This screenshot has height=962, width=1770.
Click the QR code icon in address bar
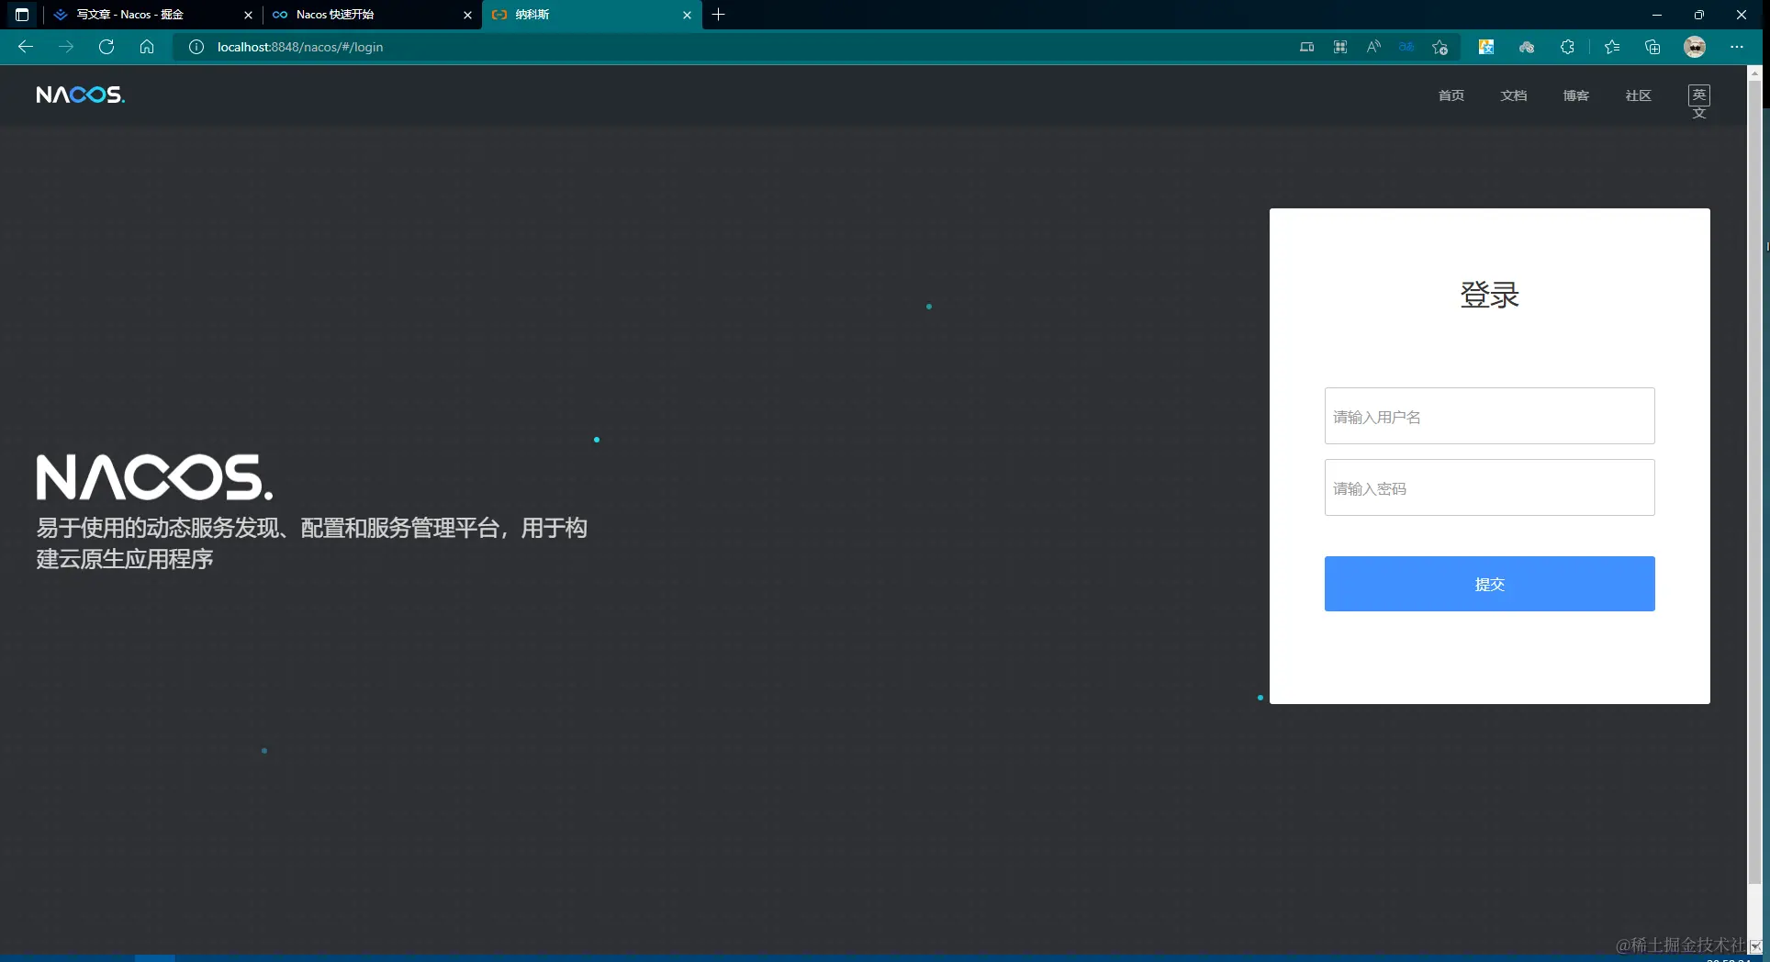pyautogui.click(x=1340, y=47)
